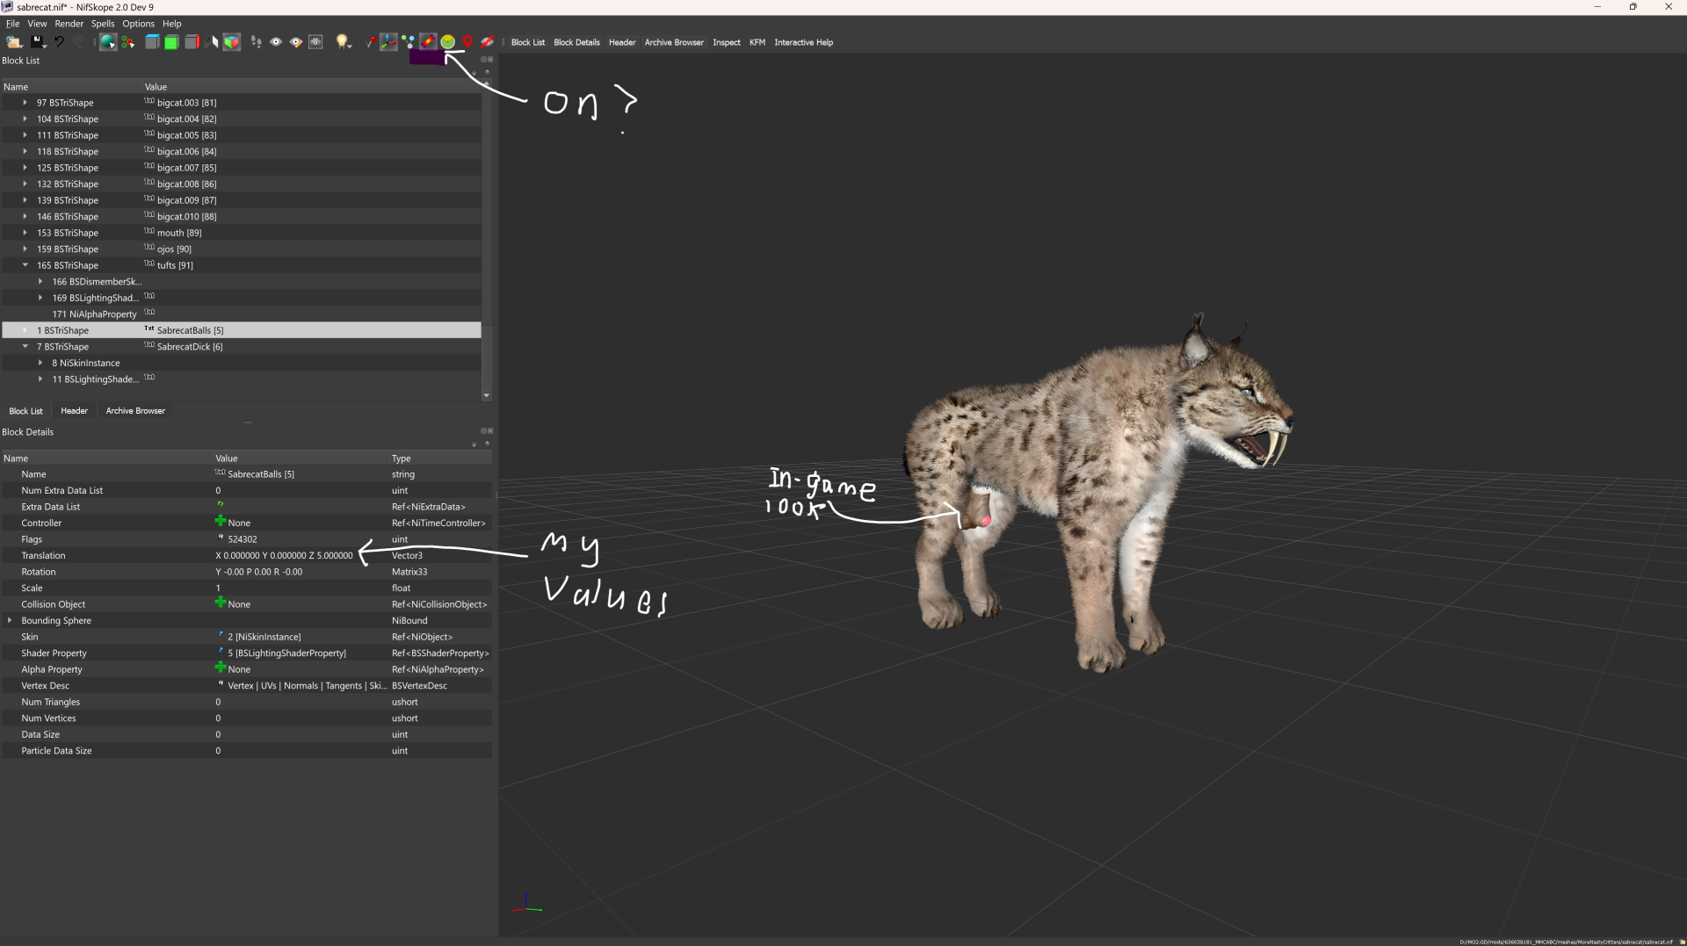
Task: Toggle Show Constraints green circle icon
Action: (448, 41)
